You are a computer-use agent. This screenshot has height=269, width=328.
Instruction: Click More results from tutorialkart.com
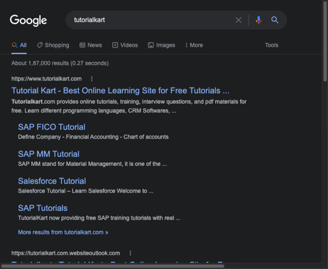(x=63, y=232)
